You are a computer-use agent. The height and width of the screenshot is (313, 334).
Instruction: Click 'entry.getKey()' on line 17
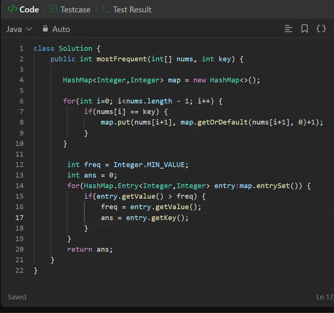pos(155,218)
